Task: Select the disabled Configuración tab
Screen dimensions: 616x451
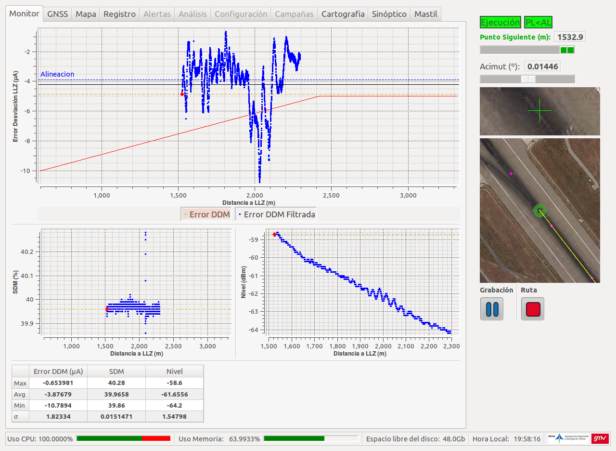Action: click(241, 14)
